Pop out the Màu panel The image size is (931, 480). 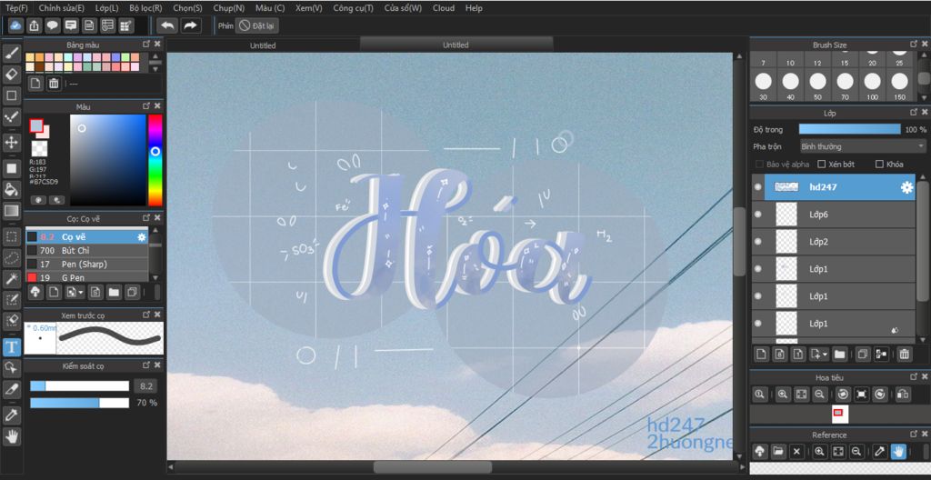click(146, 105)
